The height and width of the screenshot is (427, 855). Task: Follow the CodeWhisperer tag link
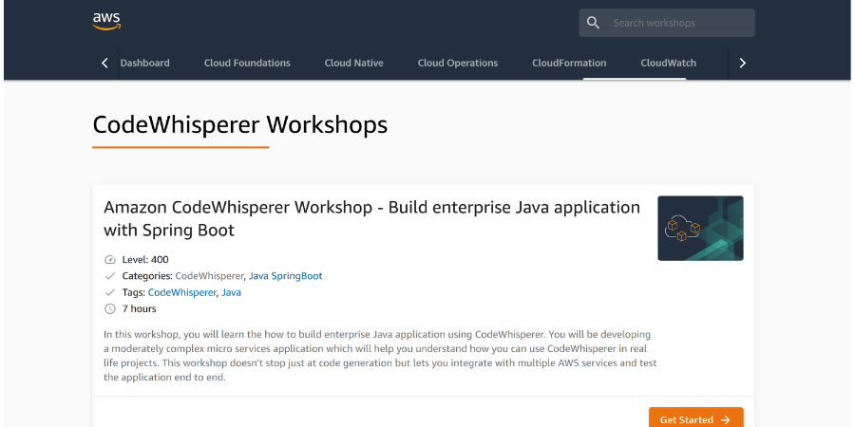click(x=181, y=292)
